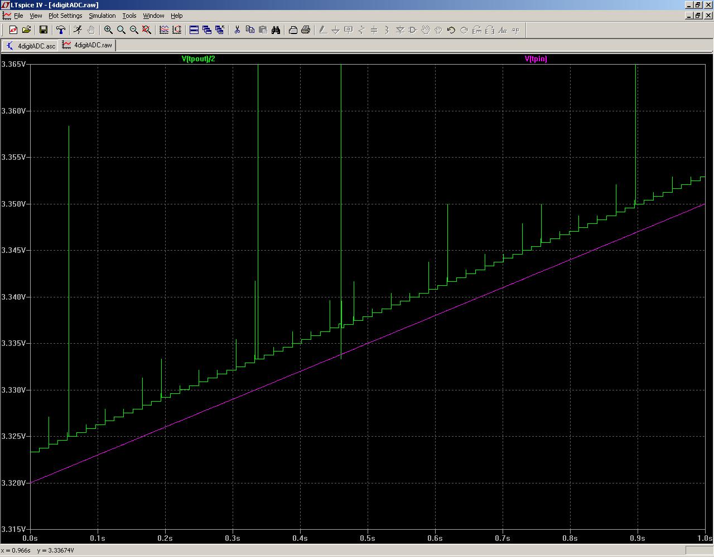Click the zoom-out magnifier icon
The width and height of the screenshot is (714, 557).
[134, 30]
